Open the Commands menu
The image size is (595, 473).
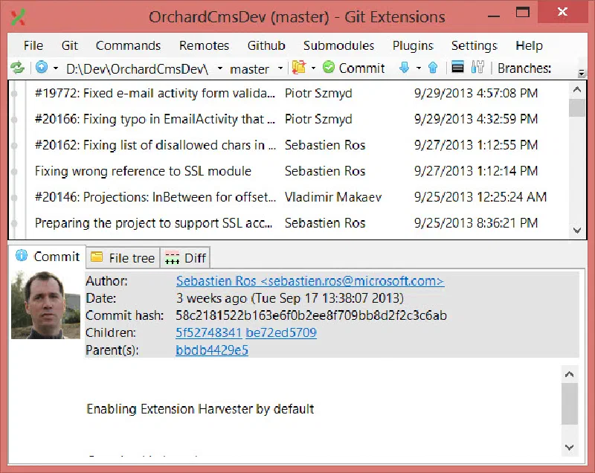[128, 45]
